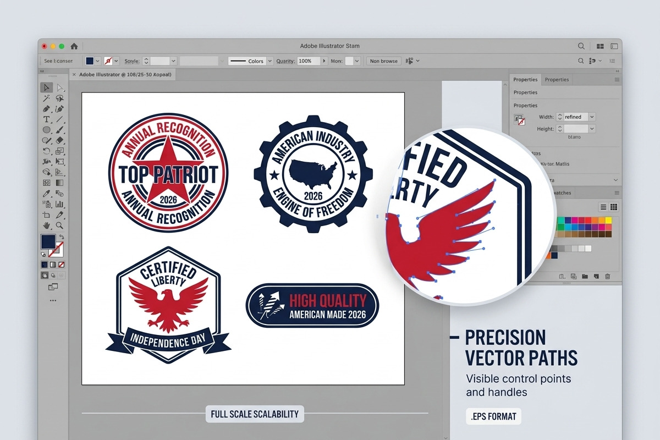Pick the Magic Wand tool

[46, 98]
